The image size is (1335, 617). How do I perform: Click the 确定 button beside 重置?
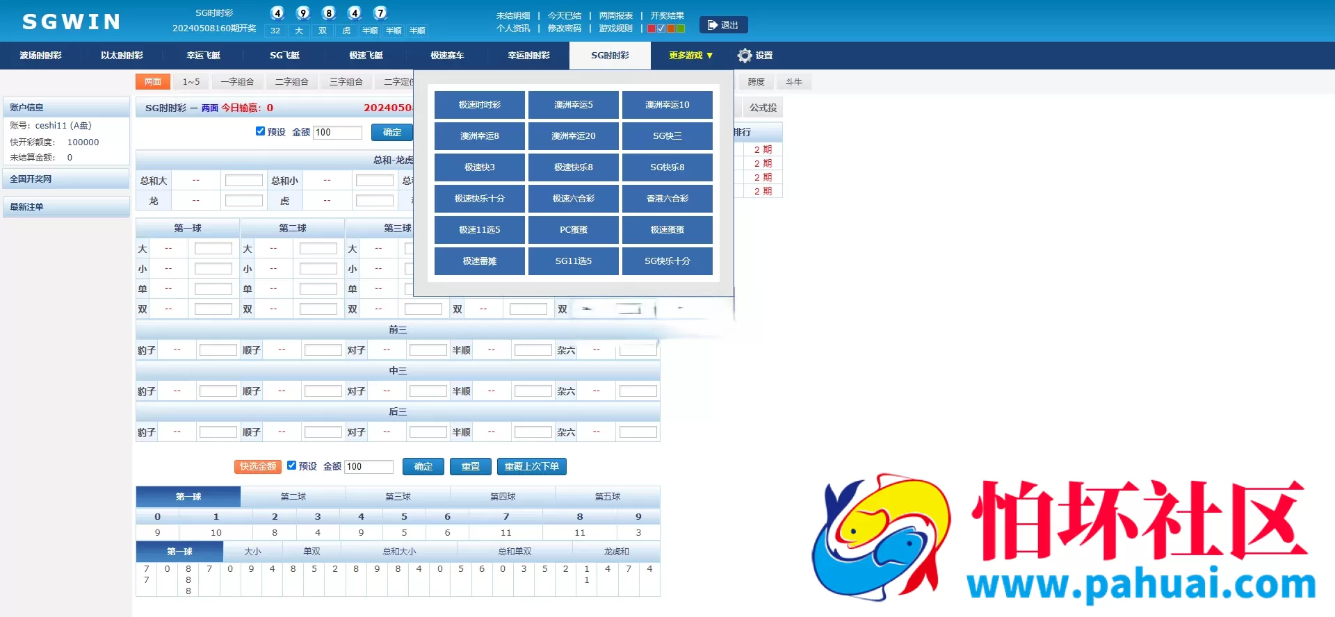[423, 467]
